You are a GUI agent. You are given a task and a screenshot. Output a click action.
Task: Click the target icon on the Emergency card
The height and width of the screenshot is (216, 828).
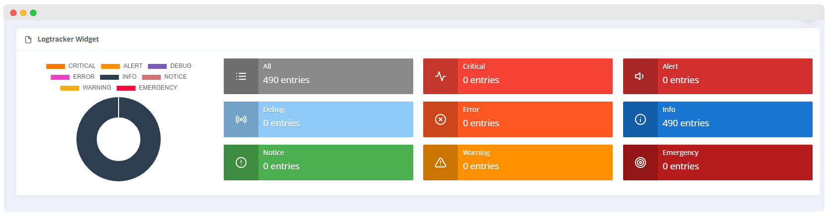coord(640,162)
